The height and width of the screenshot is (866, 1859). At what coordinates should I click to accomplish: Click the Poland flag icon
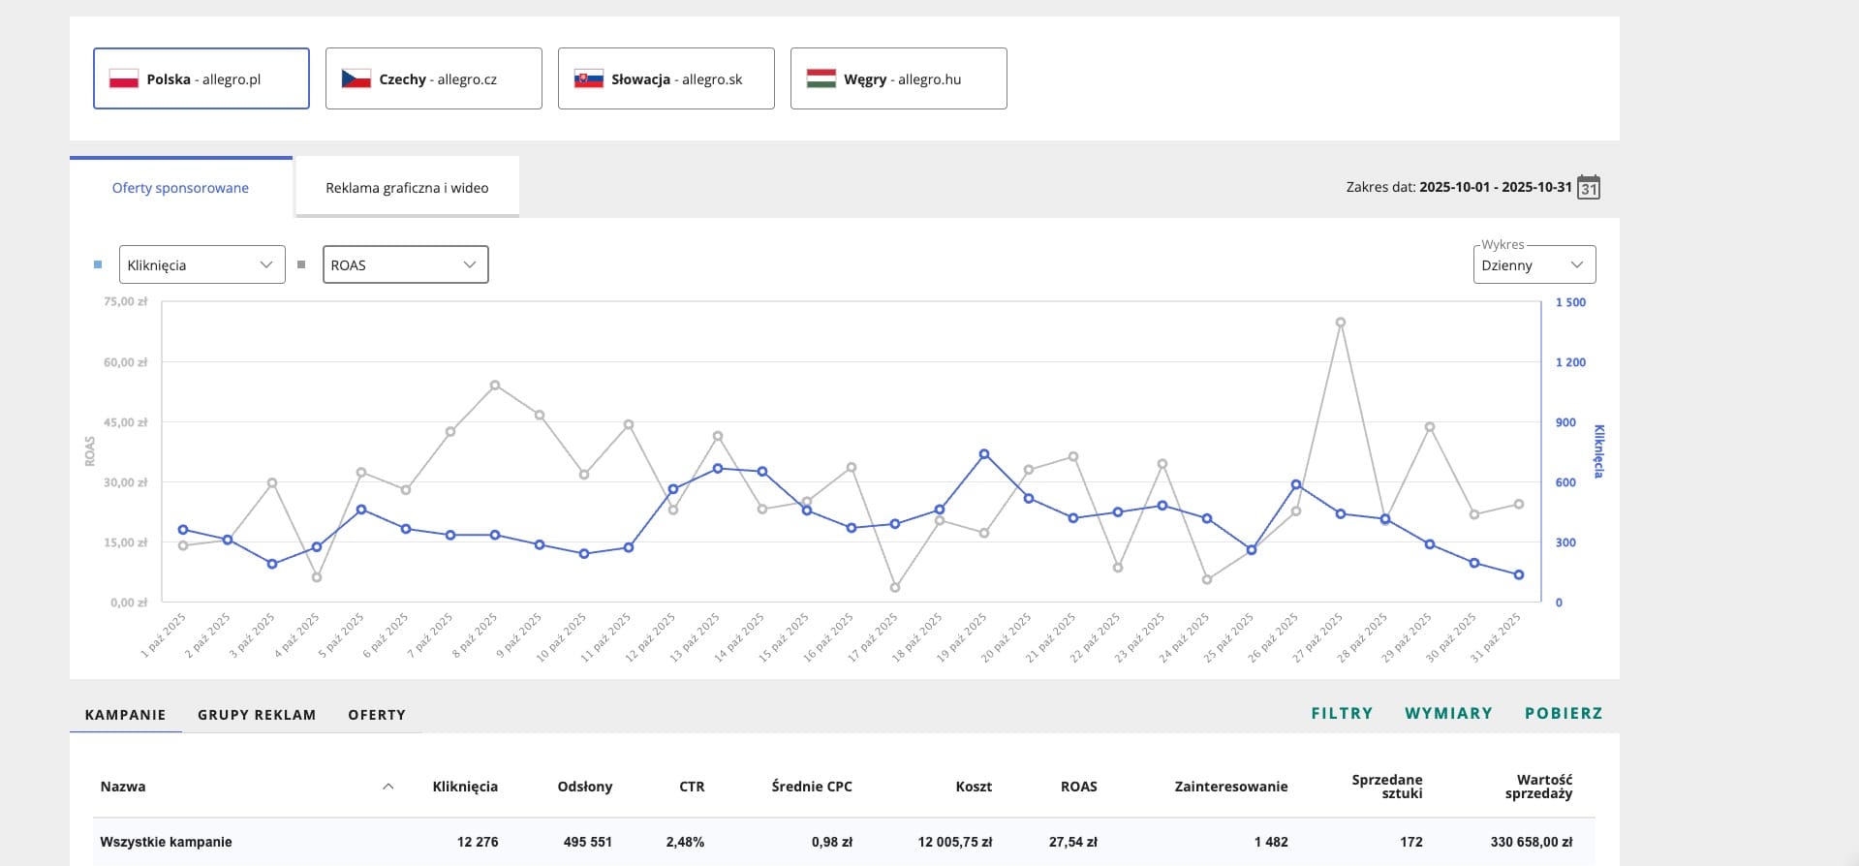pyautogui.click(x=123, y=79)
